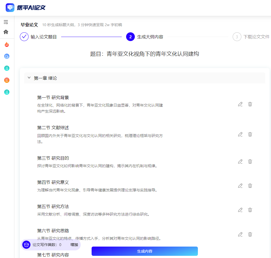The image size is (271, 258).
Task: Delete the 研究意义 section
Action: [250, 186]
